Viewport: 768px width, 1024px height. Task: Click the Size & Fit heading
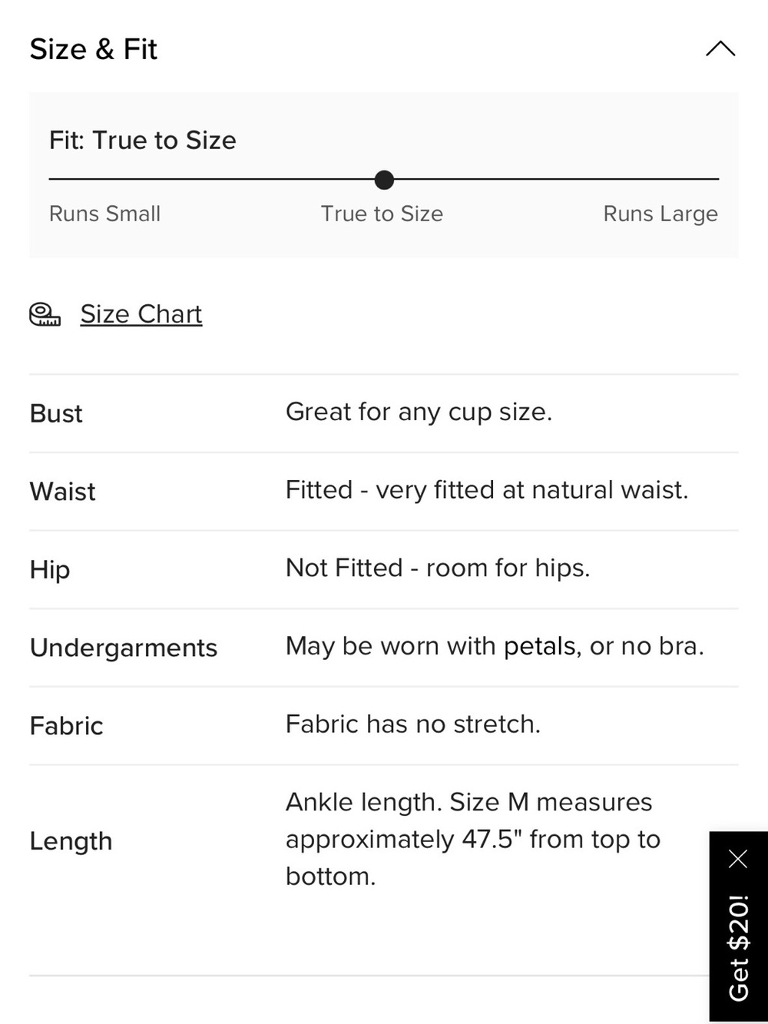(94, 49)
